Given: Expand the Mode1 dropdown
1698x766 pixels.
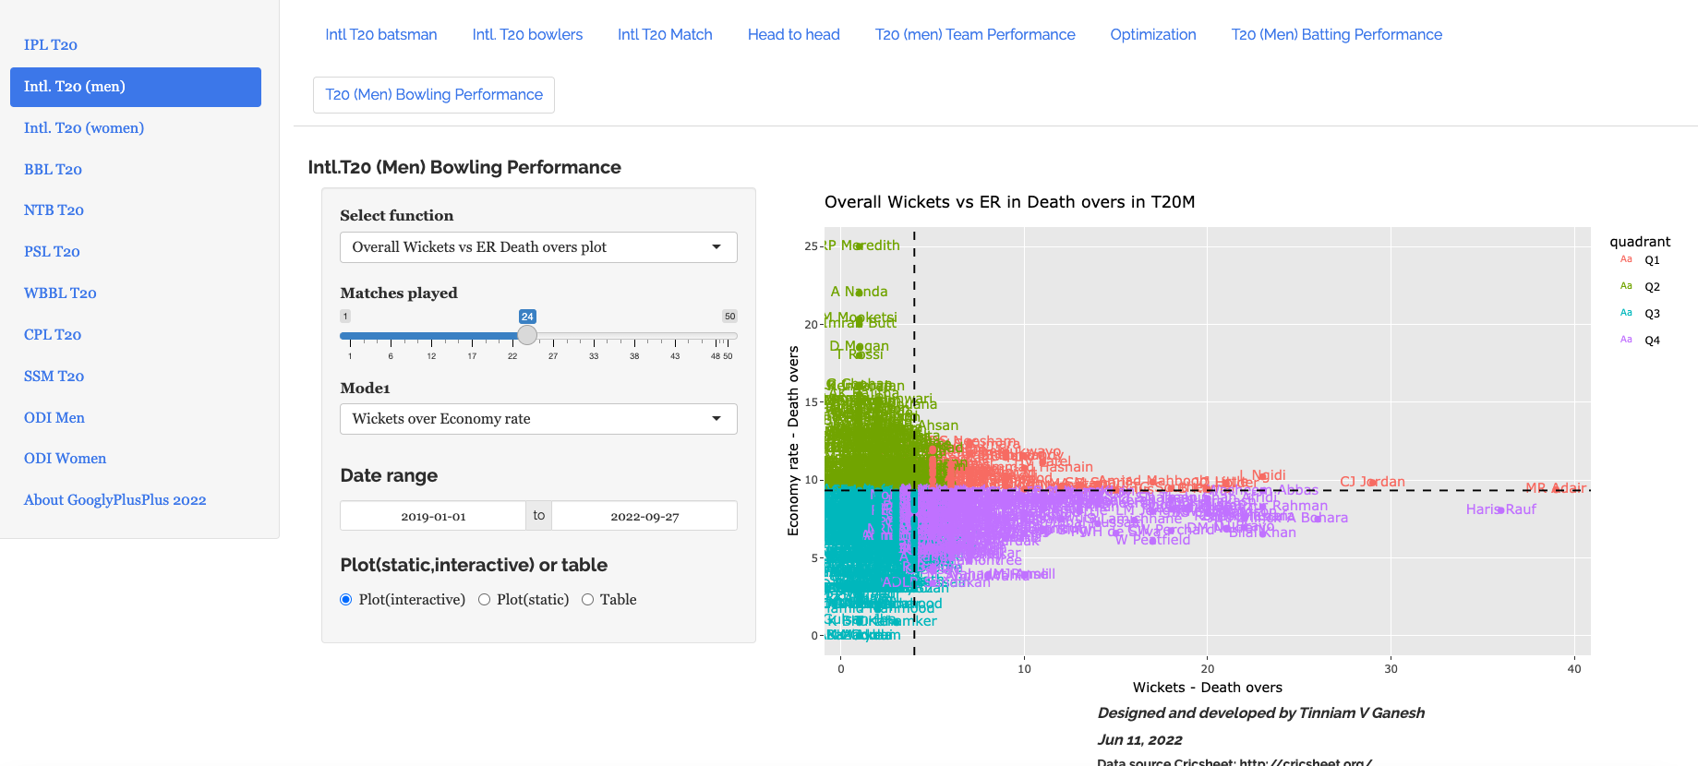Looking at the screenshot, I should pyautogui.click(x=538, y=419).
